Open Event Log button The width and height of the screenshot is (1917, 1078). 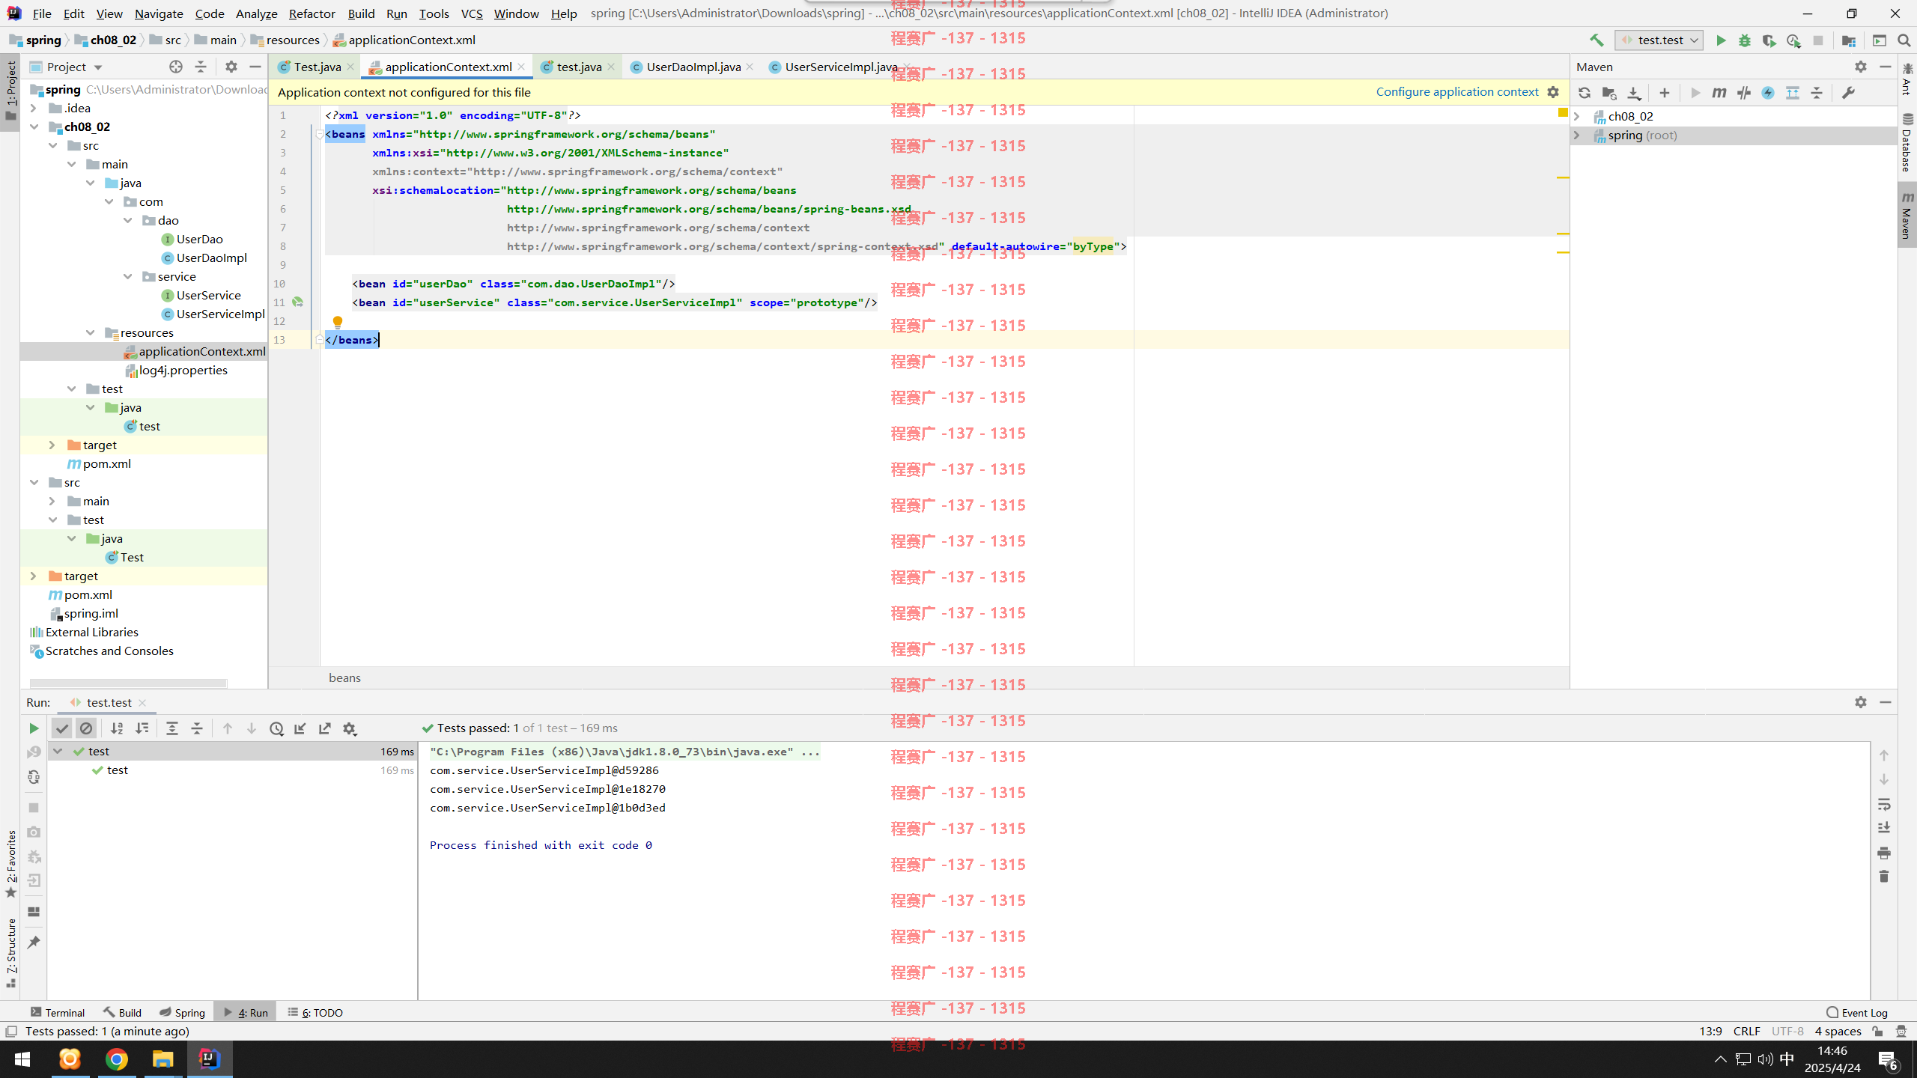click(x=1857, y=1012)
